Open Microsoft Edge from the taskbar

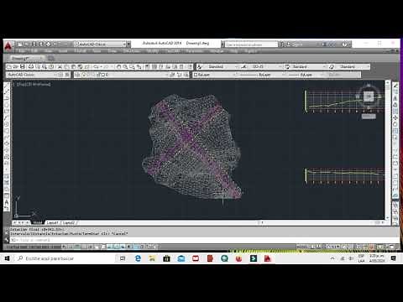click(x=138, y=258)
